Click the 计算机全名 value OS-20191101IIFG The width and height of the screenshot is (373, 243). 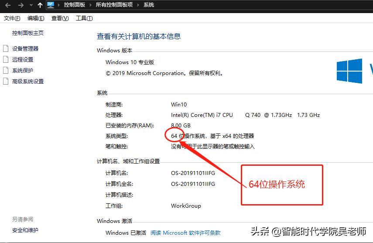pos(193,184)
